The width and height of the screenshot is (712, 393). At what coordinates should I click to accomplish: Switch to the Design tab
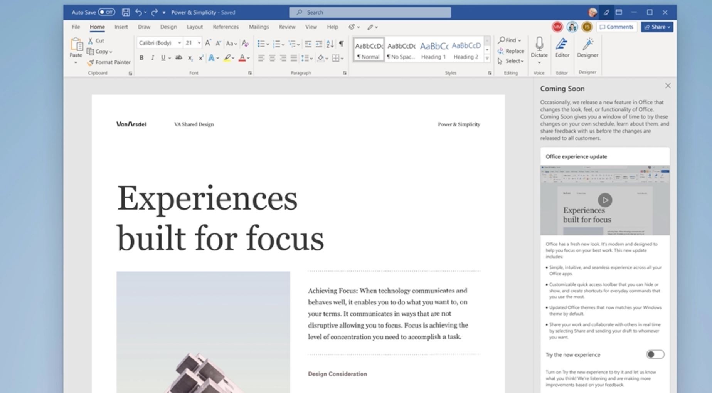[x=168, y=27]
